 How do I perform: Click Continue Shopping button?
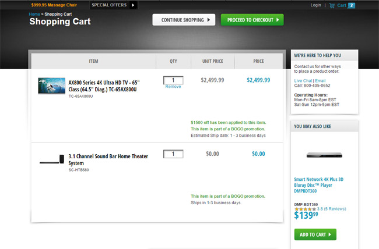[x=184, y=20]
